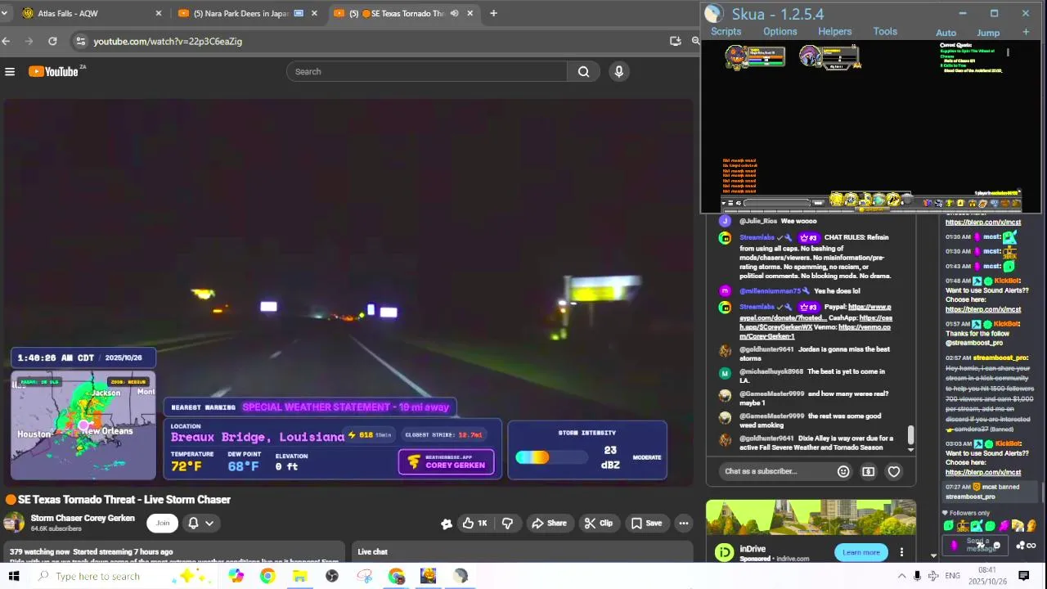
Task: Click the cast/install icon in address bar
Action: tap(675, 41)
